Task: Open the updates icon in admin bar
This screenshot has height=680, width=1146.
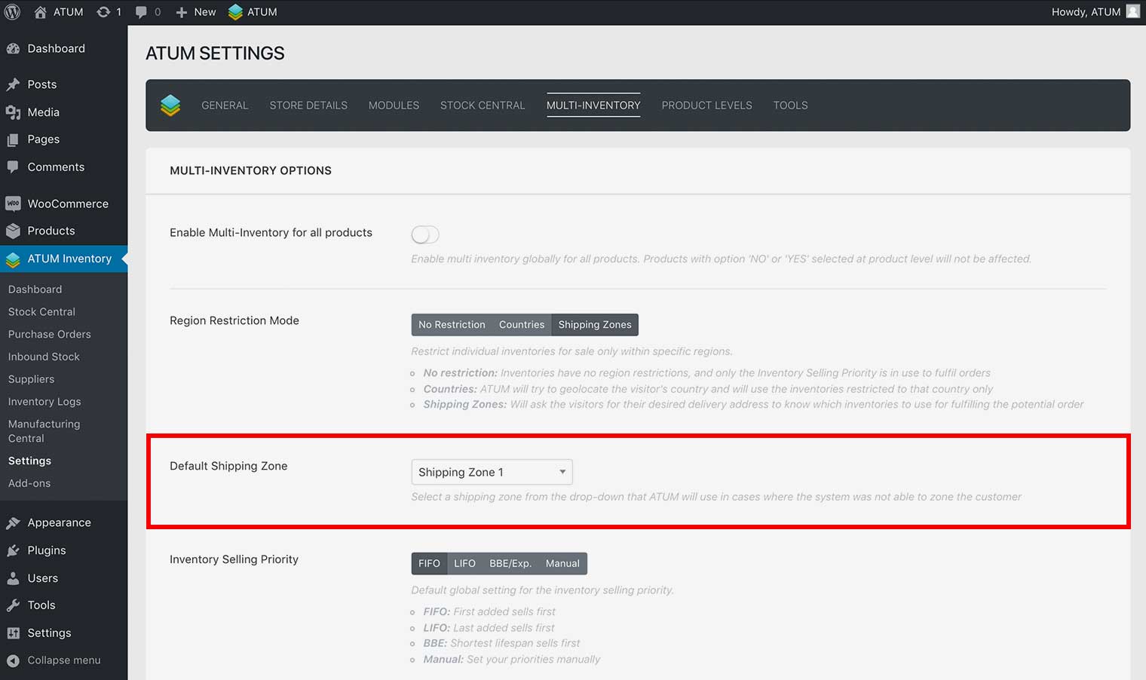Action: pyautogui.click(x=104, y=12)
